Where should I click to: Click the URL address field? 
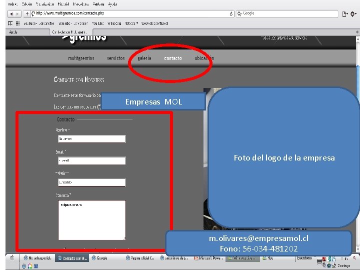tap(132, 13)
